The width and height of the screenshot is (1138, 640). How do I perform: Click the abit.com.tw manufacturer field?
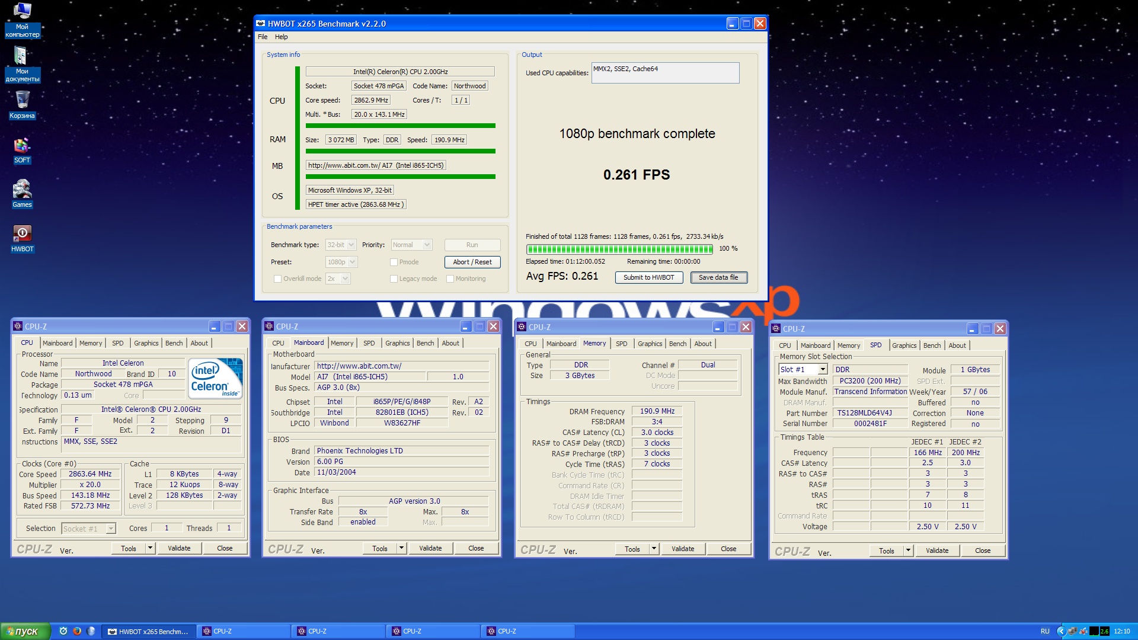[402, 366]
